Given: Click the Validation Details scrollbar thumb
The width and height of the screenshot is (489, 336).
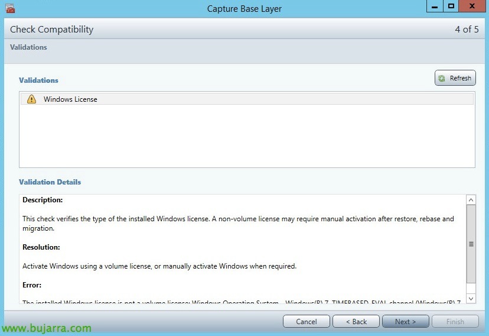Looking at the screenshot, I should (x=471, y=244).
